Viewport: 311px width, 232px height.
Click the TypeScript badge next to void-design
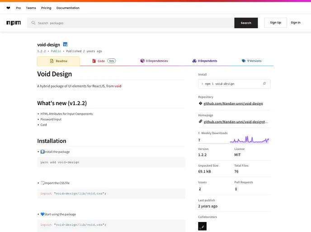65,44
